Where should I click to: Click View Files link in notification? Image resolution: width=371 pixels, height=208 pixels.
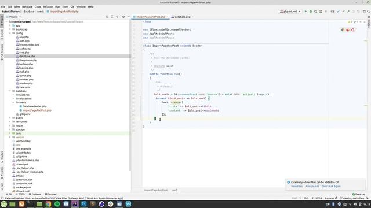coord(297,186)
